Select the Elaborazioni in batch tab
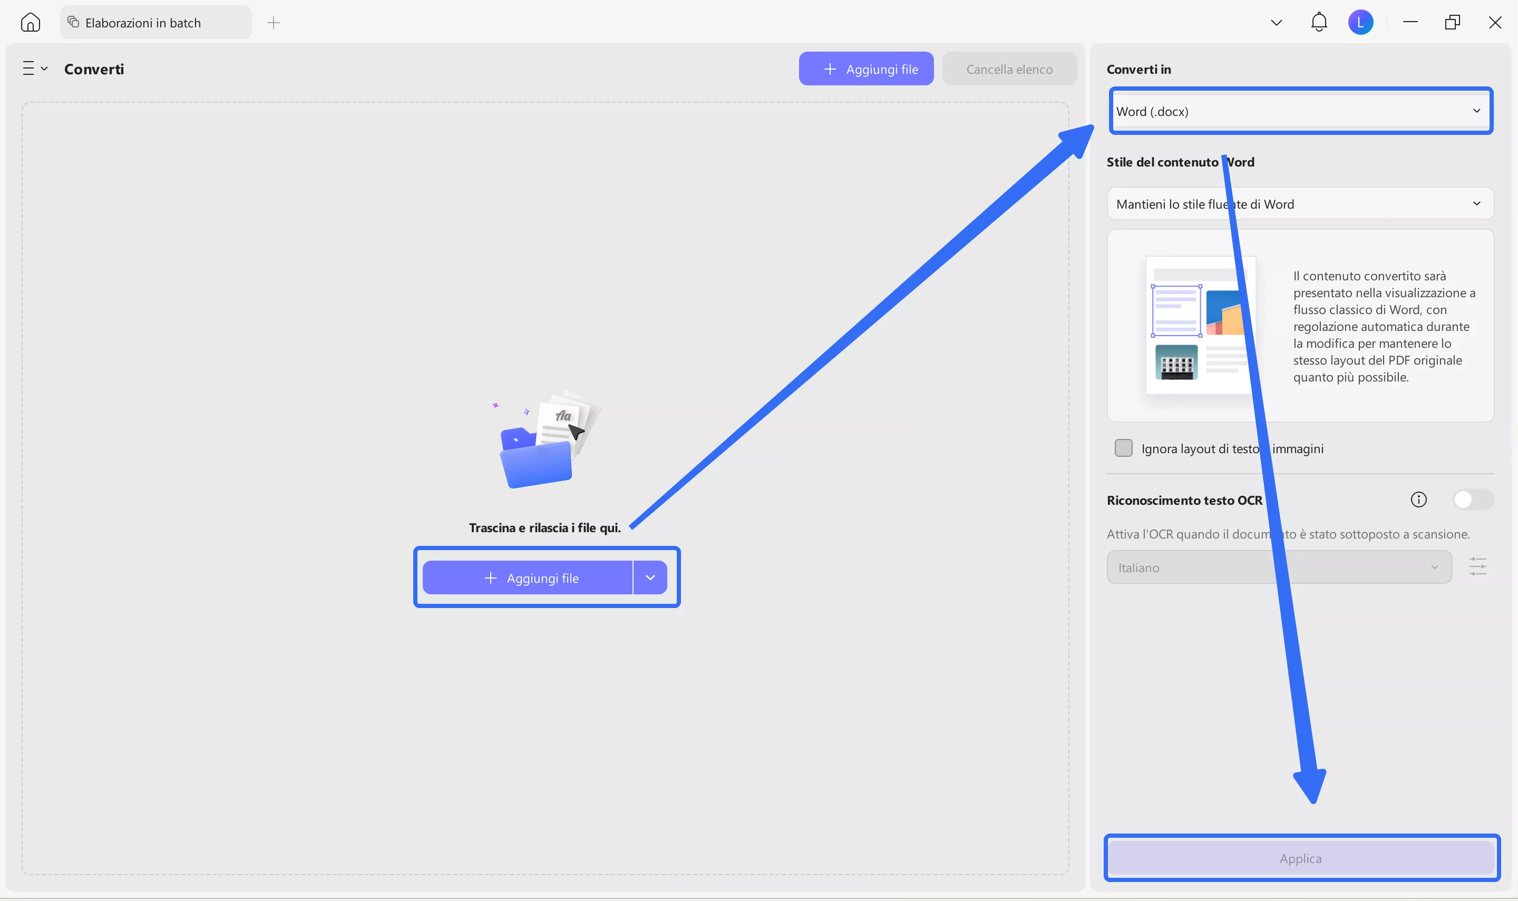Viewport: 1518px width, 901px height. click(155, 23)
